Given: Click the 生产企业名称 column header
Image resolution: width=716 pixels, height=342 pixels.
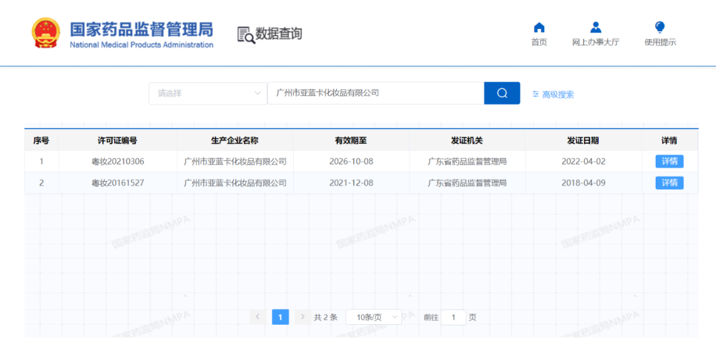Looking at the screenshot, I should pos(235,141).
